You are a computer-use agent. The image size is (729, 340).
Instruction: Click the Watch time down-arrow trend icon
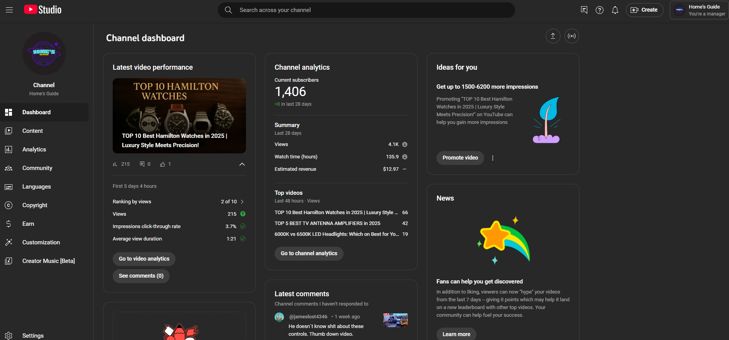[405, 157]
